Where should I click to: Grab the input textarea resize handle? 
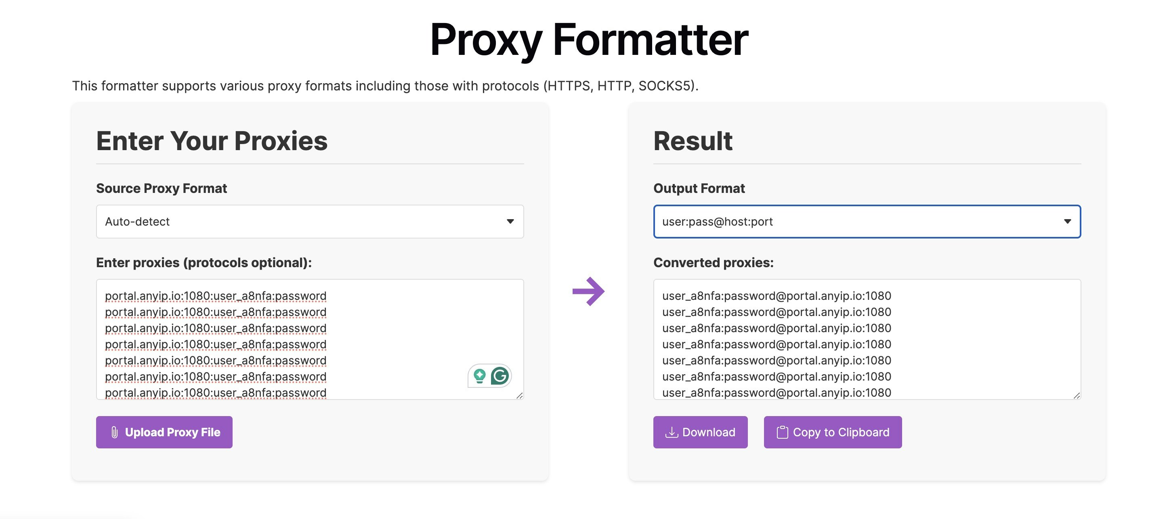[519, 396]
